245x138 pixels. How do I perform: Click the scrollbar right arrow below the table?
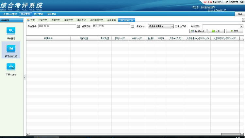point(242,134)
